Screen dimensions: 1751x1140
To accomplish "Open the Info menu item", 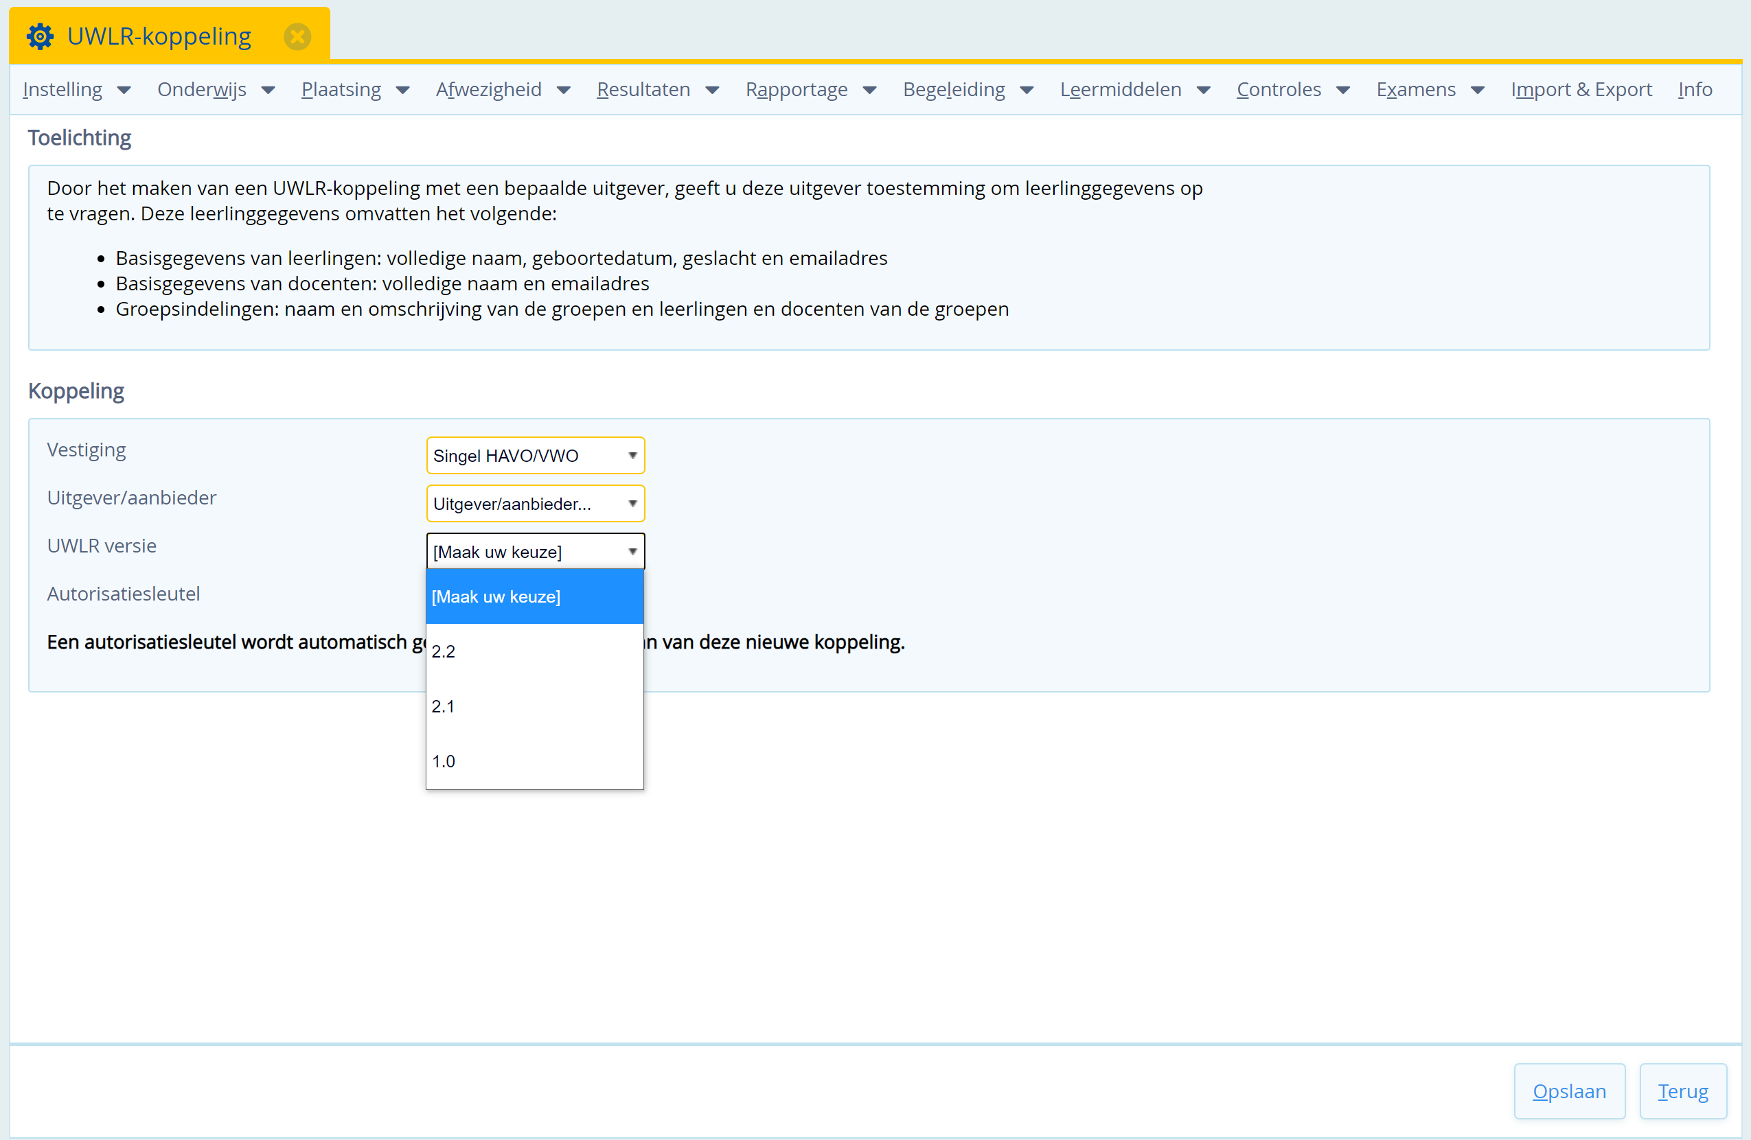I will click(1695, 90).
